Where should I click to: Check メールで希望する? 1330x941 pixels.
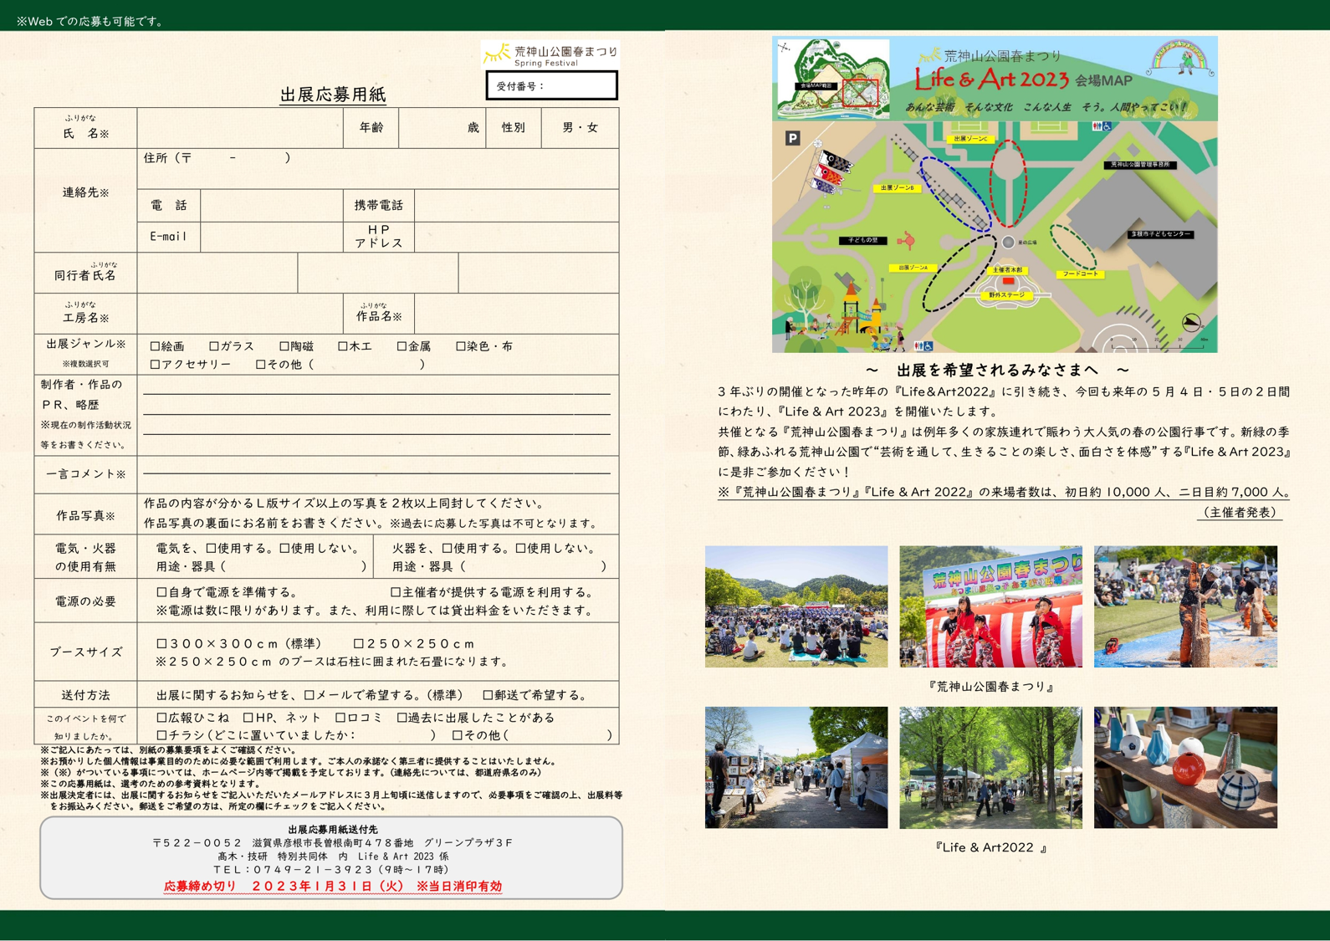[x=309, y=695]
